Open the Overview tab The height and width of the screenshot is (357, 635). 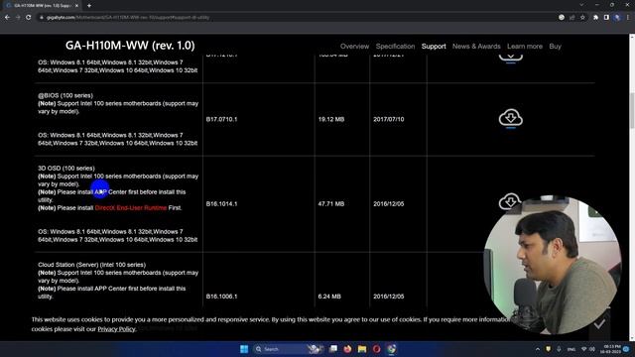[x=354, y=47]
